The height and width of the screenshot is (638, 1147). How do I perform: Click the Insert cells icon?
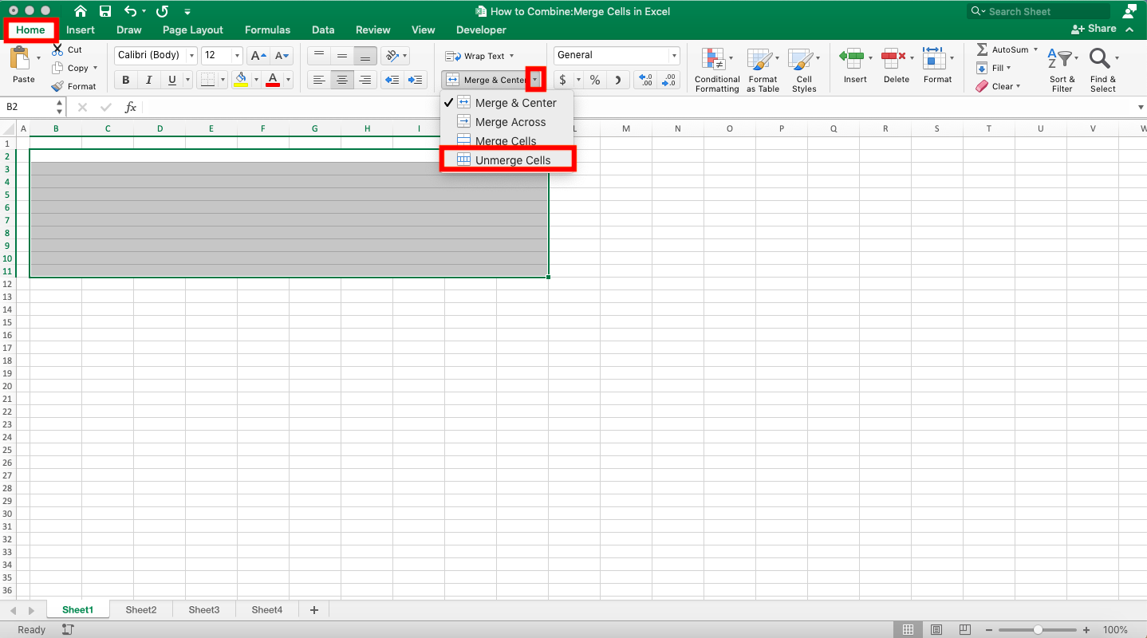(852, 58)
